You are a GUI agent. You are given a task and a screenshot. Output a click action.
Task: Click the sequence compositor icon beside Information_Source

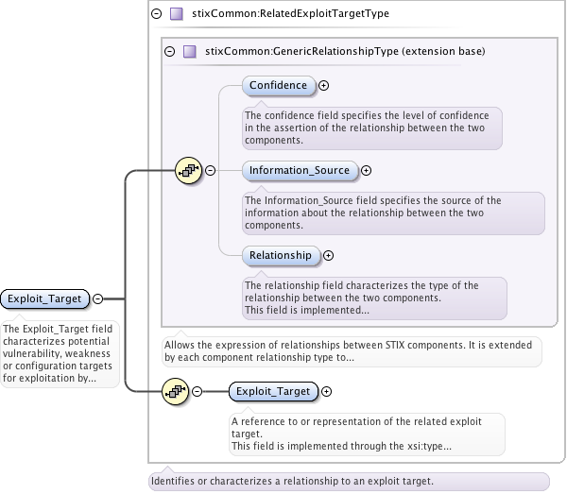tap(189, 171)
